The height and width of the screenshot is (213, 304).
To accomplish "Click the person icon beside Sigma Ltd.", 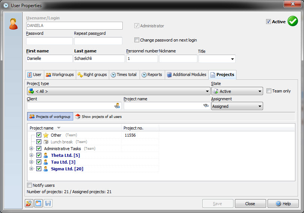I will (46, 169).
